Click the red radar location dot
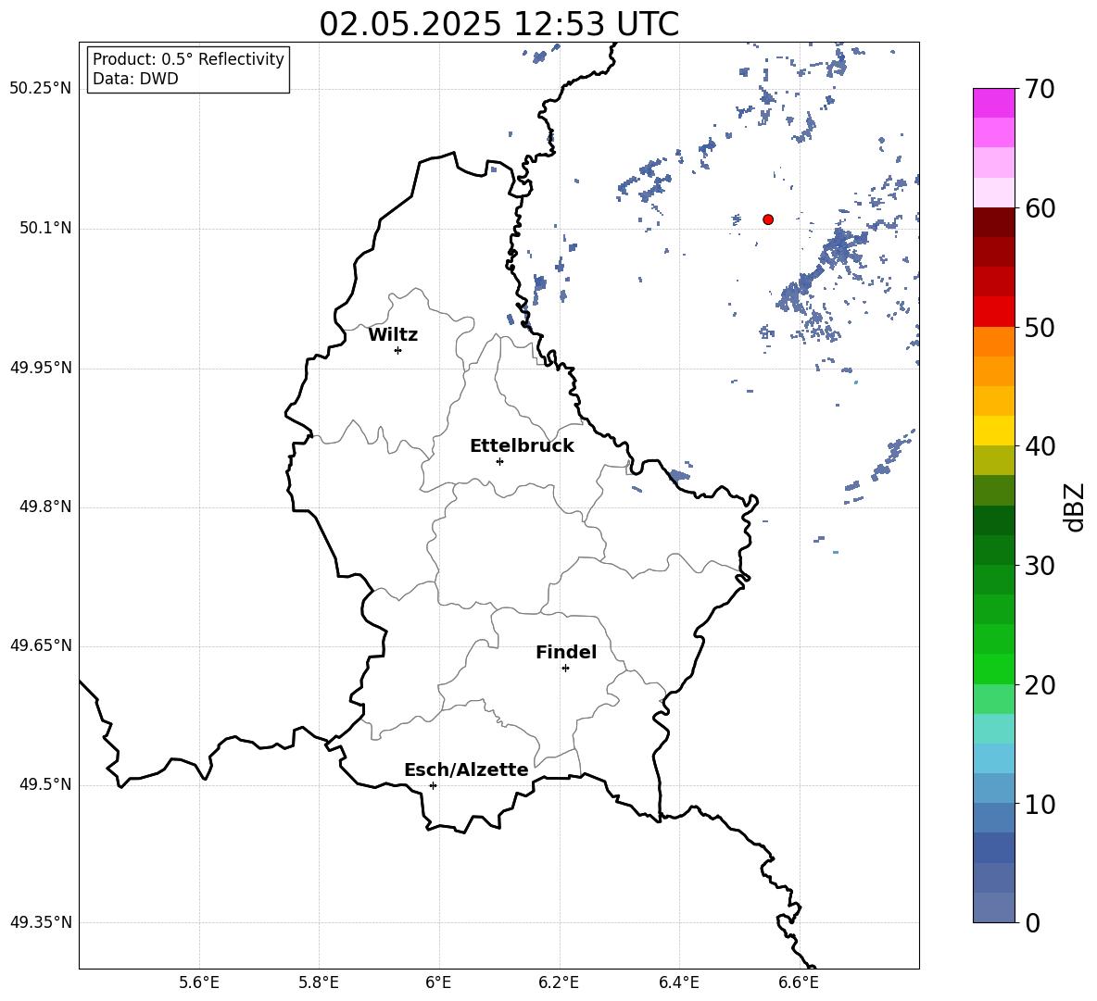Viewport: 1097px width, 1001px height. point(768,219)
